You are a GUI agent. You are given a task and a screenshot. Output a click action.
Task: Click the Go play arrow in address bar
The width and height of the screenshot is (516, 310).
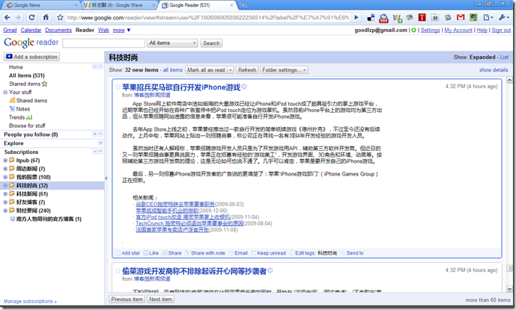(356, 17)
